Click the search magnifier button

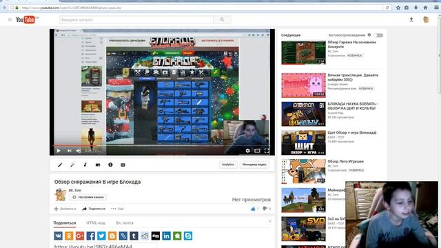[222, 20]
